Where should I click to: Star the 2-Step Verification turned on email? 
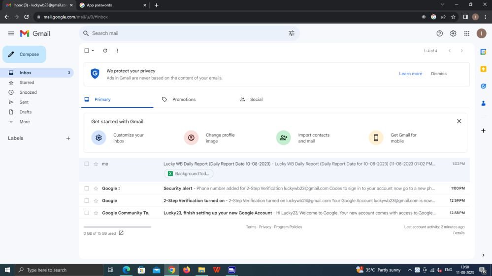96,201
